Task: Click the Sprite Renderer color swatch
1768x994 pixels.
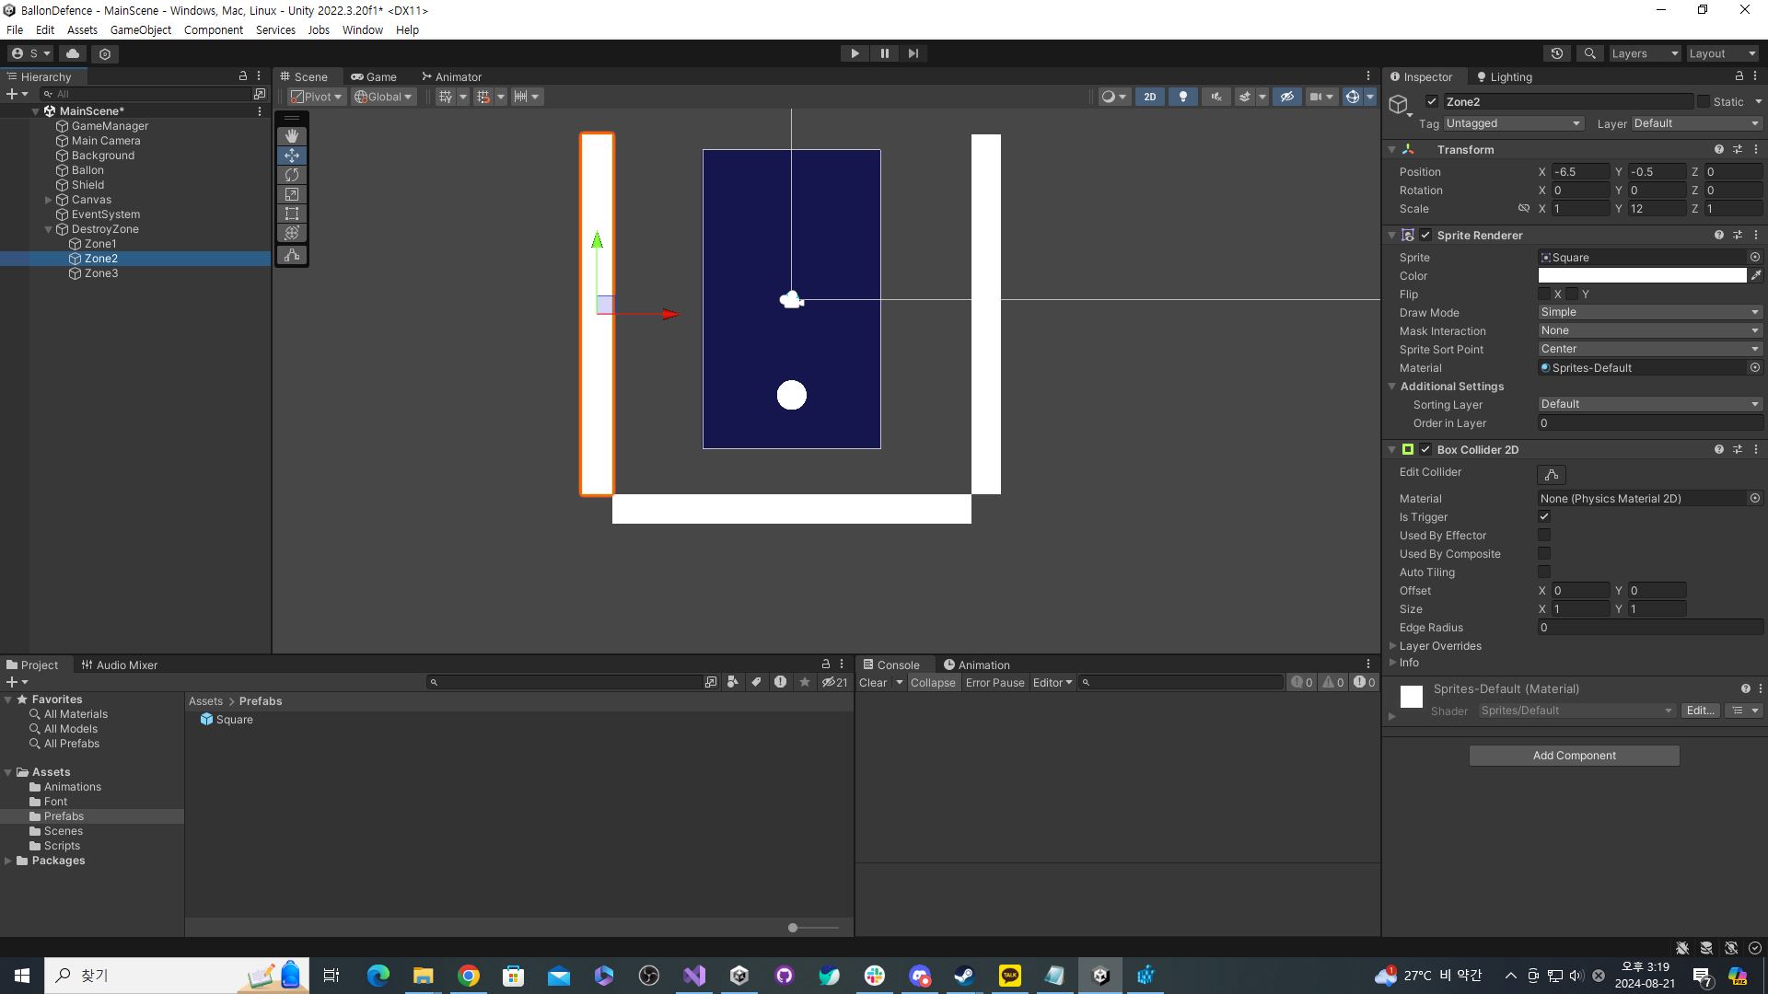Action: tap(1641, 276)
